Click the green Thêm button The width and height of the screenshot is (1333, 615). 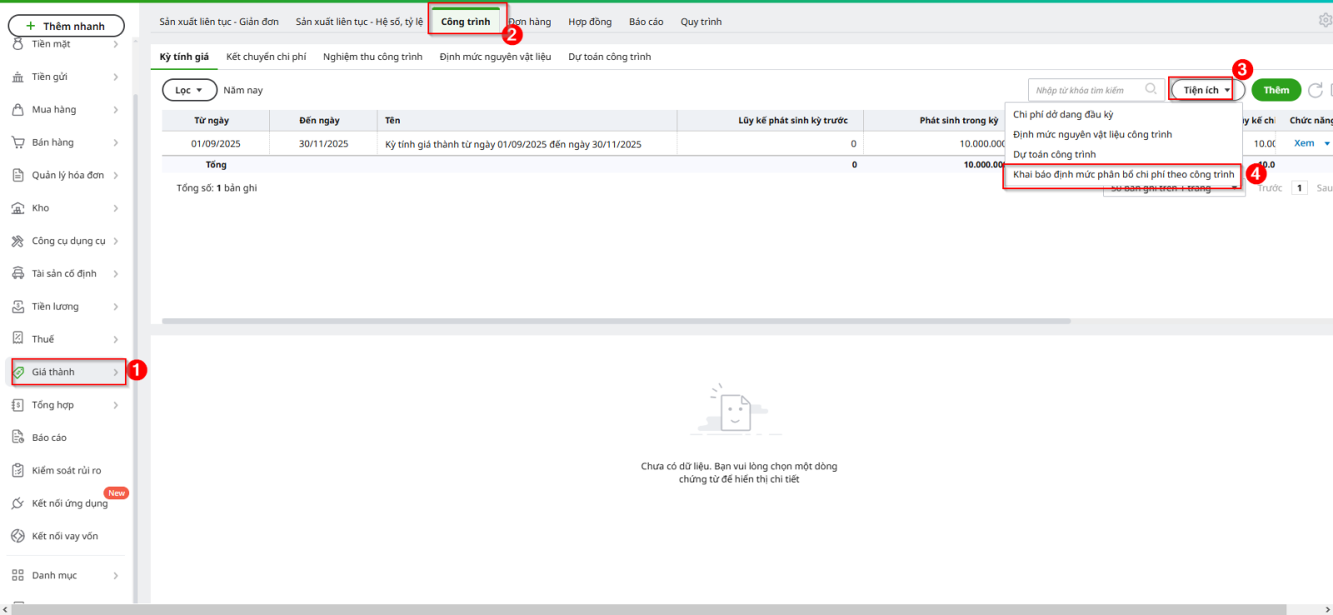pos(1276,90)
